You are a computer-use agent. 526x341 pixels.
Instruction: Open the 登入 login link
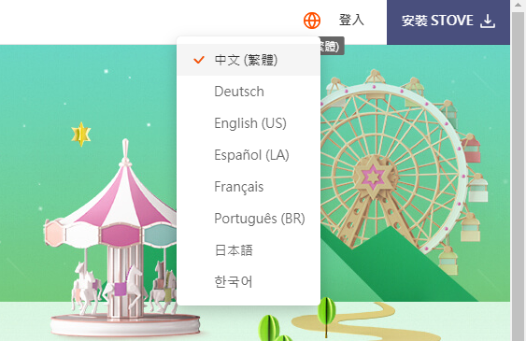(351, 20)
